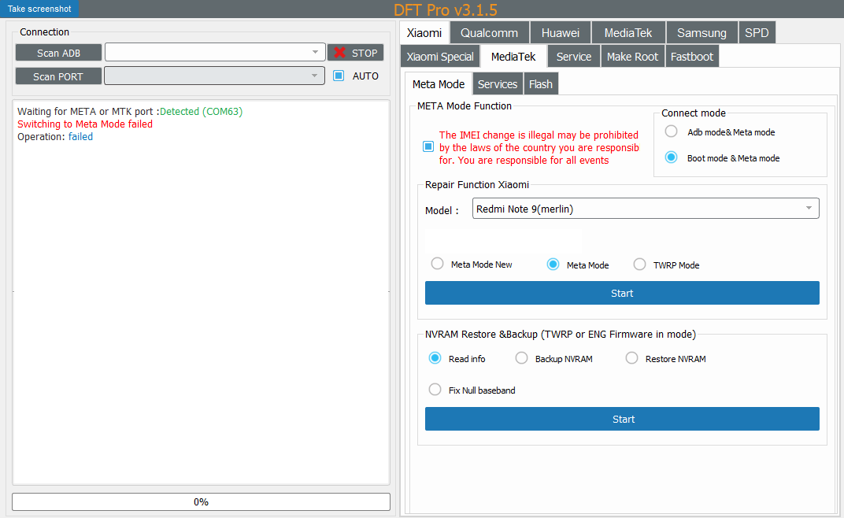Click the Scan ADB button
This screenshot has width=844, height=518.
point(59,53)
